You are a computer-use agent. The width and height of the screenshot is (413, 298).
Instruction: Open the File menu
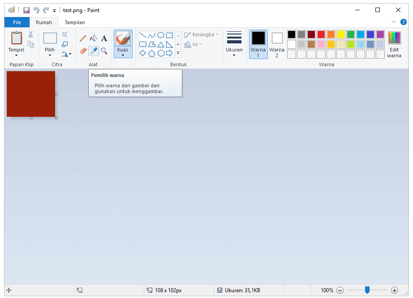tap(17, 22)
